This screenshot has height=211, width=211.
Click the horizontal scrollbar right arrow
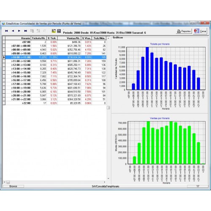pyautogui.click(x=105, y=182)
